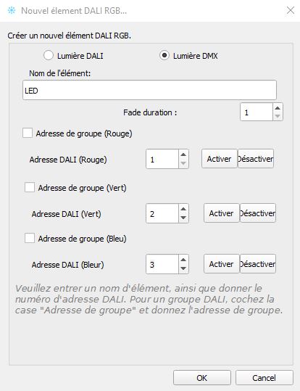Tick Adresse de groupe (Bleu) checkbox
The width and height of the screenshot is (300, 391).
[30, 238]
